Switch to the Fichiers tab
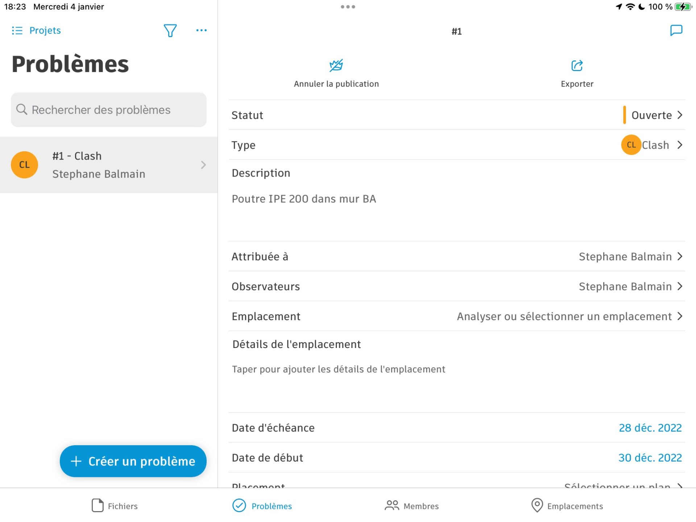Screen dimensions: 696x522 tap(114, 506)
